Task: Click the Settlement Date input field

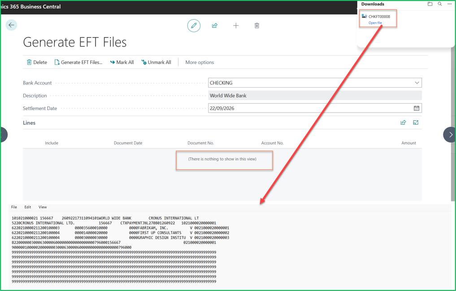Action: coord(315,108)
